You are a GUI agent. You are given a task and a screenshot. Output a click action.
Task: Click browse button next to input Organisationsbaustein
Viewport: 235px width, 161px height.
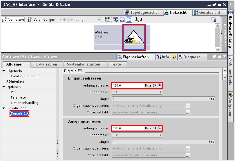188,106
